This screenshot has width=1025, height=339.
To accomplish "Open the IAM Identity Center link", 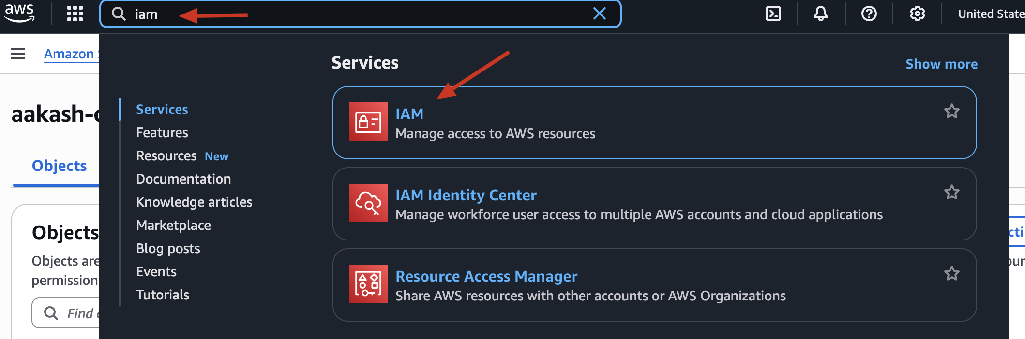I will [466, 195].
